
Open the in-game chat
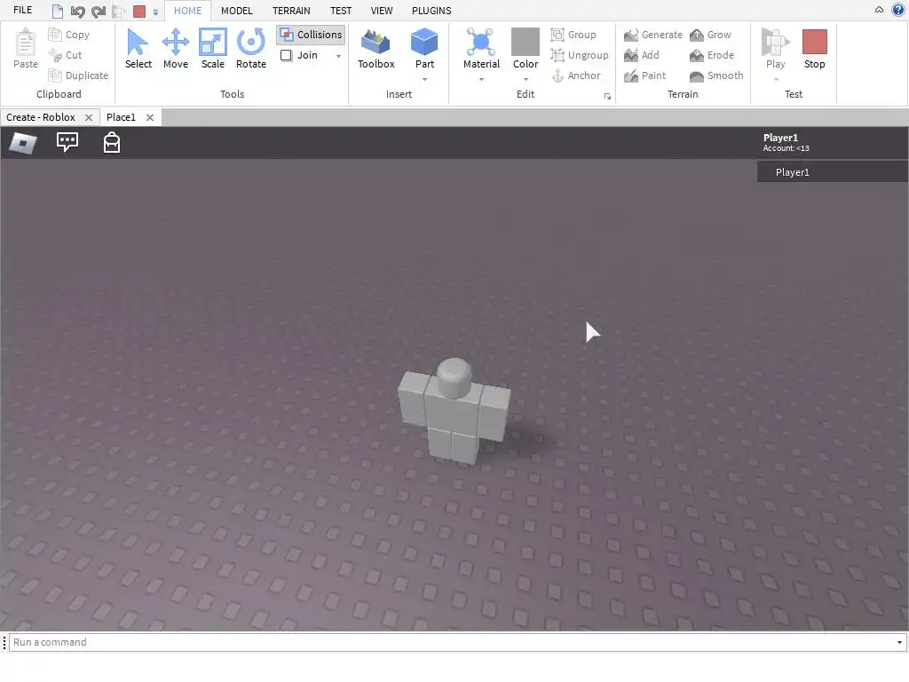tap(67, 141)
